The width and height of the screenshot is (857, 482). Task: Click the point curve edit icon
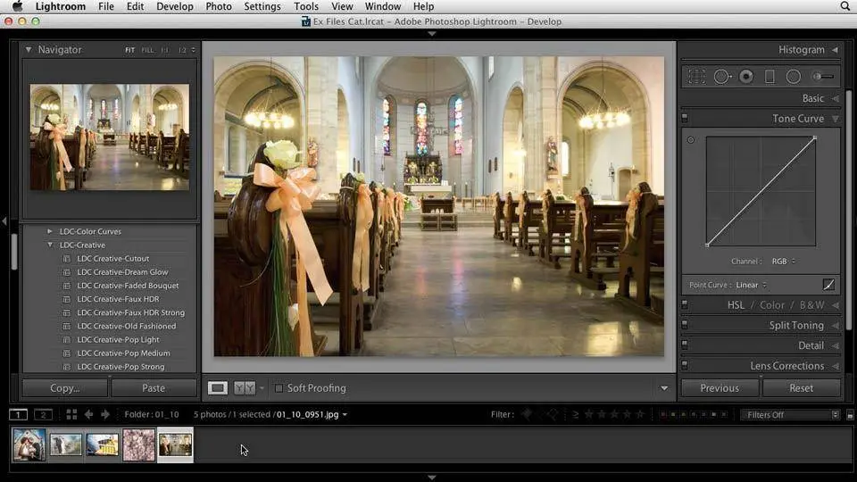[828, 285]
